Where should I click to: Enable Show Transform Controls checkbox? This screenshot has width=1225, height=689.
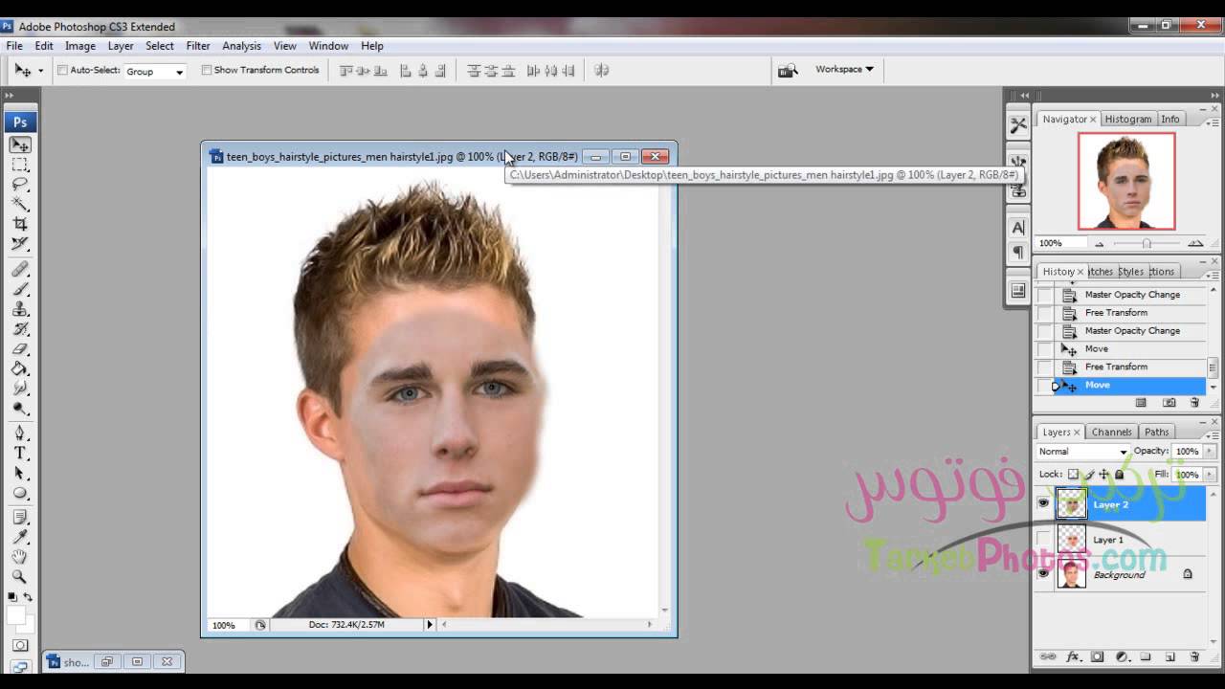pos(206,70)
